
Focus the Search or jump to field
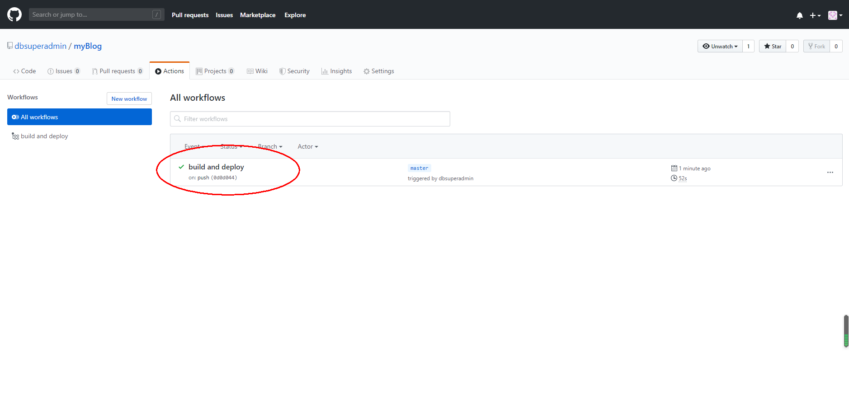(96, 14)
